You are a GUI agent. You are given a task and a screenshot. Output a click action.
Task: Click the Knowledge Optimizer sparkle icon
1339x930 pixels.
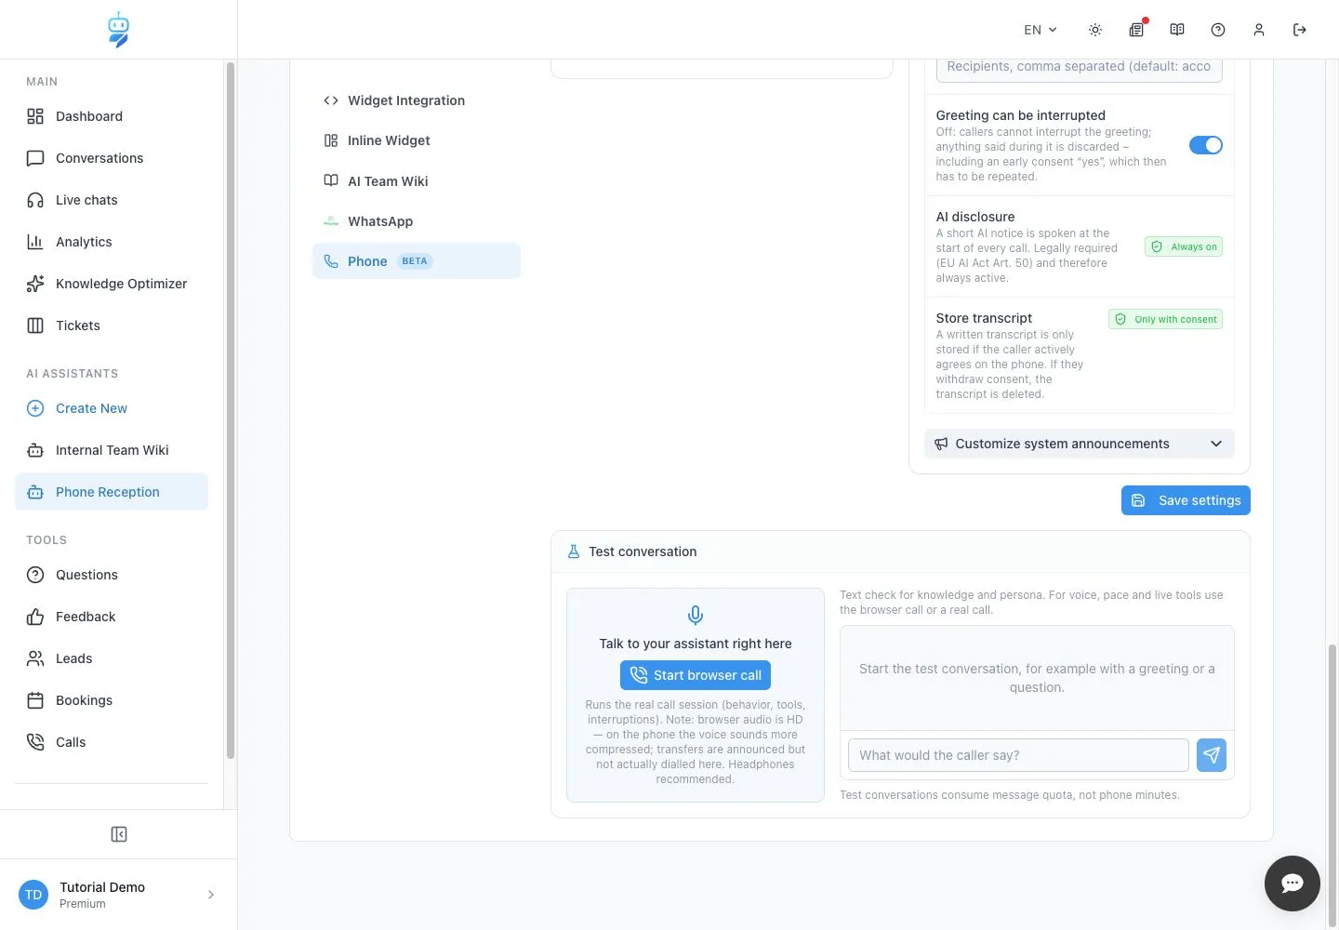[35, 284]
